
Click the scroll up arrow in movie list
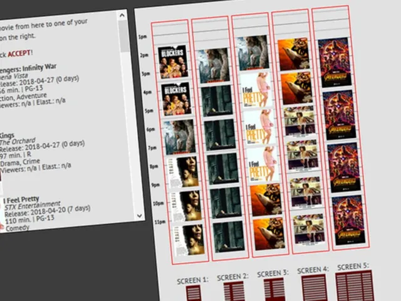122,15
